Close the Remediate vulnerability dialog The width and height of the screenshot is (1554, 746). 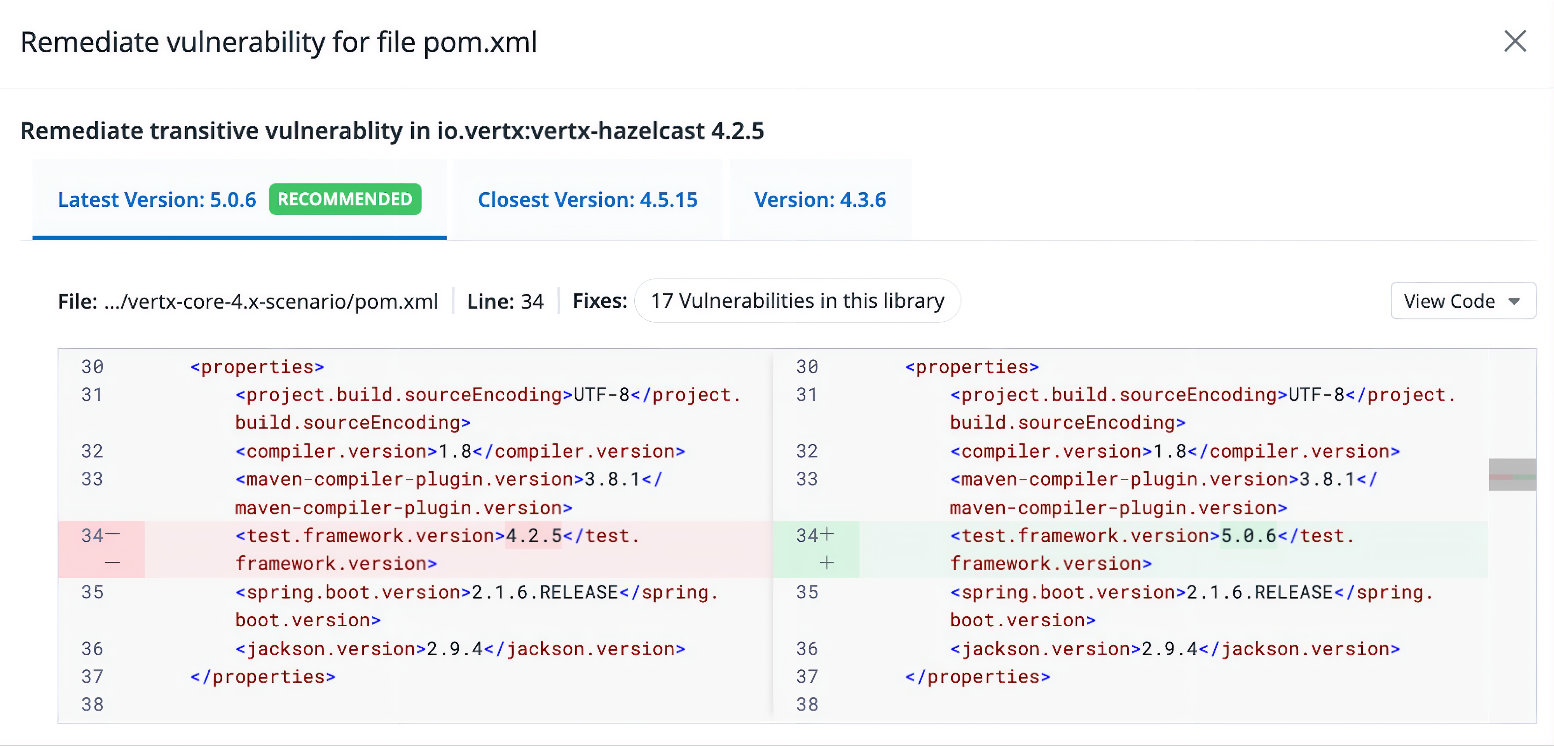pos(1516,41)
